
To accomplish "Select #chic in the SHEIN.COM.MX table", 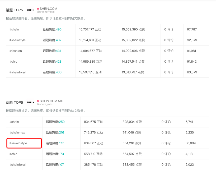I will (x=13, y=154).
